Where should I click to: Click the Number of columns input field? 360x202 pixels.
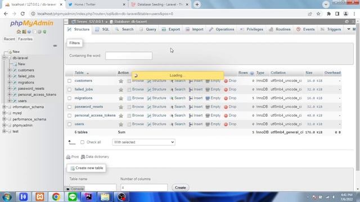144,187
